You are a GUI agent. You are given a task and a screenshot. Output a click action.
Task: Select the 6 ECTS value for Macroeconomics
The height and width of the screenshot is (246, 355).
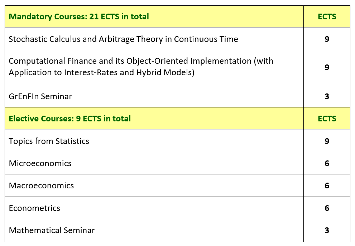[x=327, y=185]
